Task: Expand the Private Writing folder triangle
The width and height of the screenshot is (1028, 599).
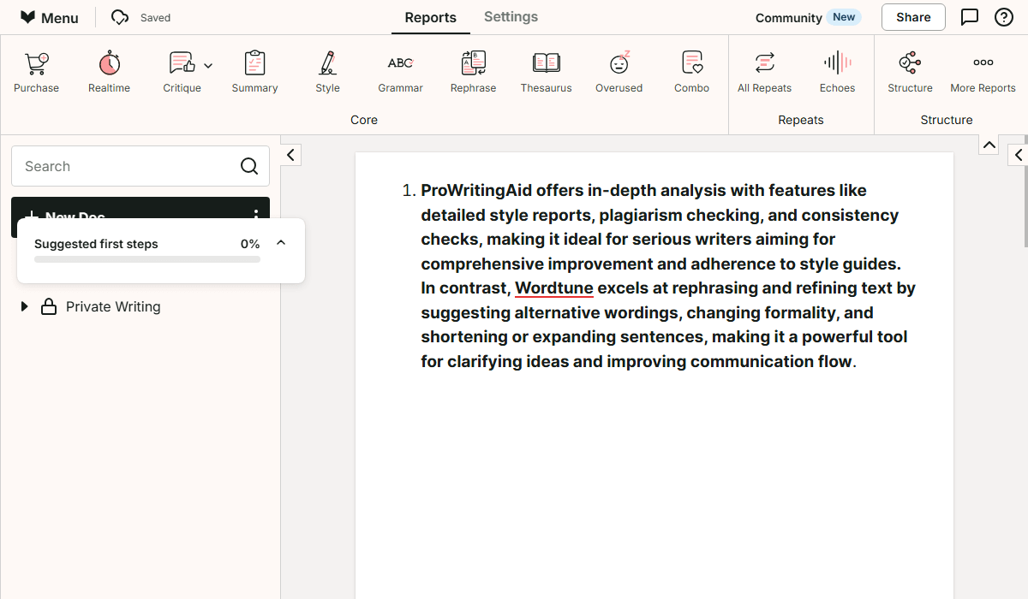Action: pos(25,306)
